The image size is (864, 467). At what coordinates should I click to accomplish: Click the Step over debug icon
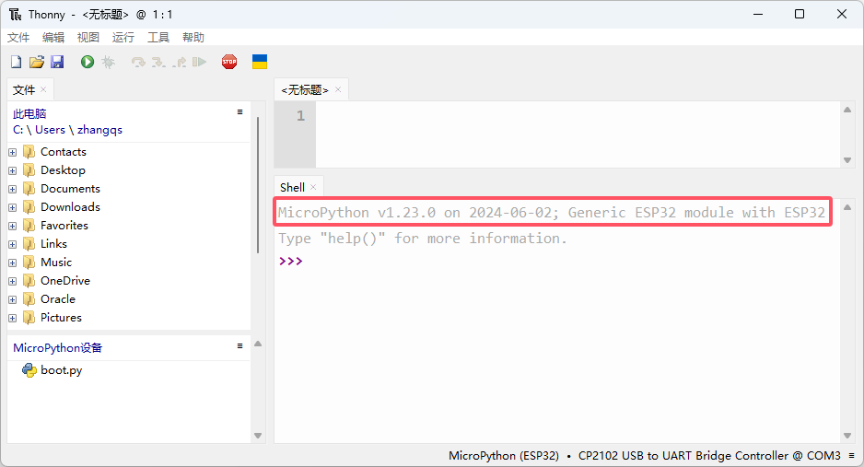click(x=138, y=63)
